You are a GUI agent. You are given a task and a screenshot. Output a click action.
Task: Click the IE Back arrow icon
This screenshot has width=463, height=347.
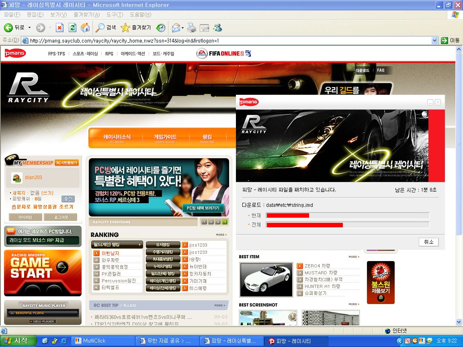(x=8, y=28)
